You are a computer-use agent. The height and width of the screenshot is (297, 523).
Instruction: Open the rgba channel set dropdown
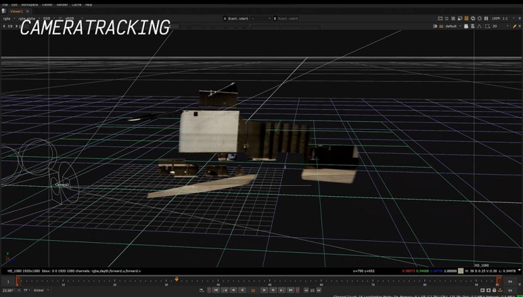point(9,18)
